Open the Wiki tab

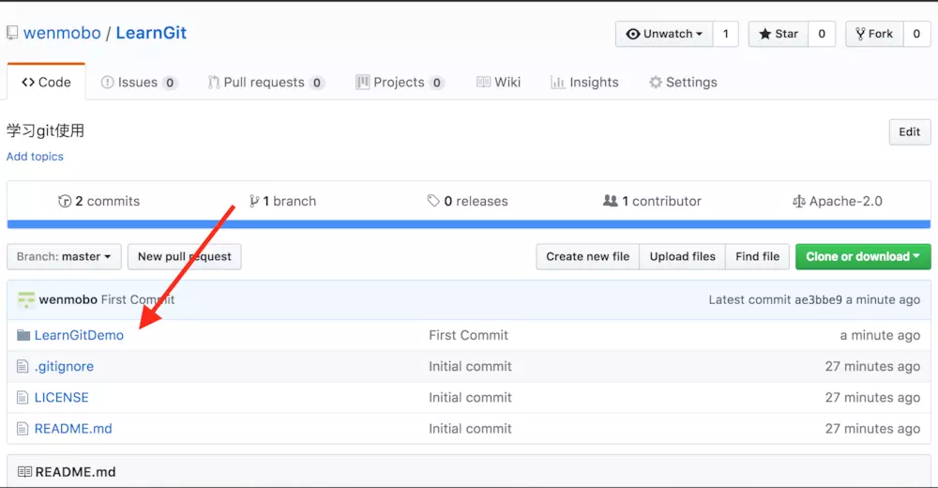coord(498,82)
